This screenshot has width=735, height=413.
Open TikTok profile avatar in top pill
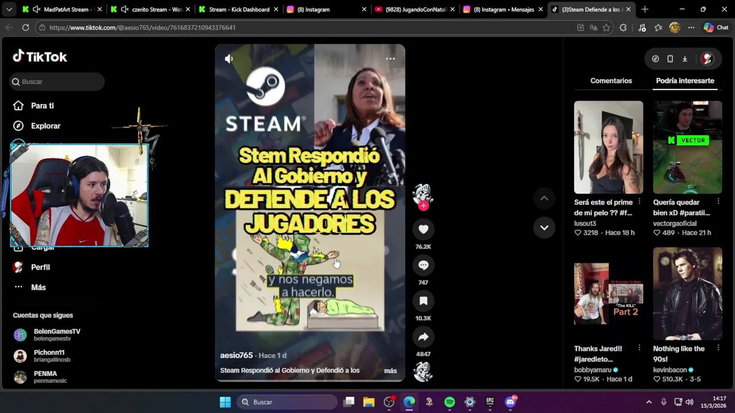pos(707,59)
